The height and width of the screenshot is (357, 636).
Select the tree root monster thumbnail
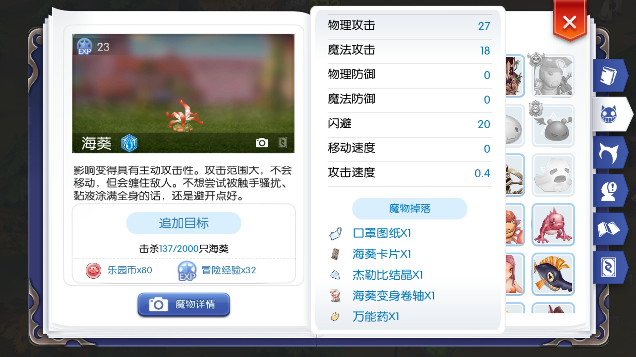point(515,76)
